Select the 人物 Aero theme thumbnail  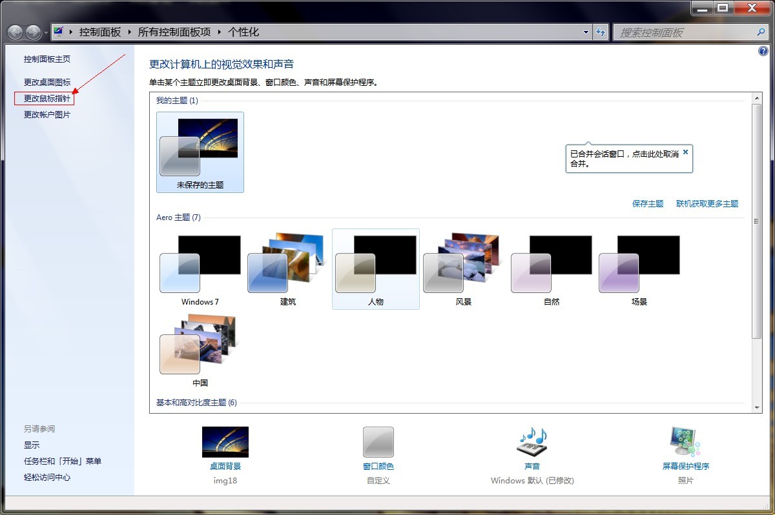(x=375, y=268)
